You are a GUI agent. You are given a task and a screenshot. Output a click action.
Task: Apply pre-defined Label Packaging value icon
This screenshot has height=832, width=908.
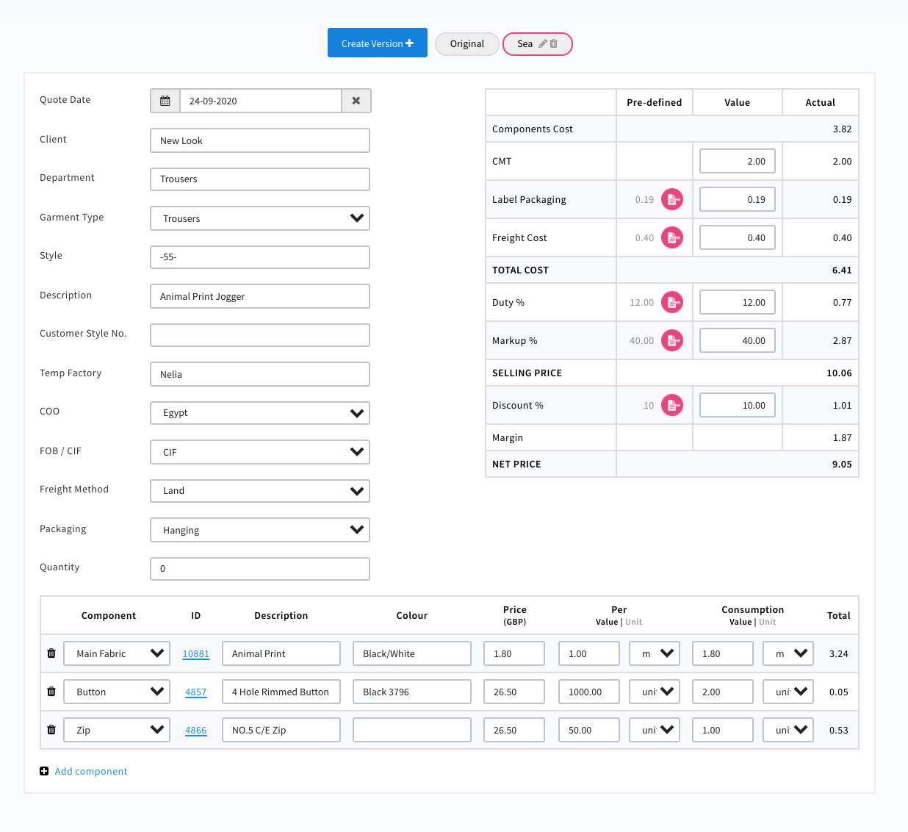click(671, 199)
